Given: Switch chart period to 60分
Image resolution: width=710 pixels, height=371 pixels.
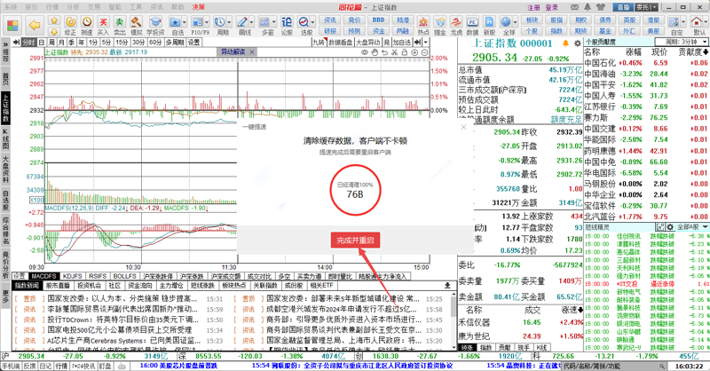Looking at the screenshot, I should click(x=155, y=42).
